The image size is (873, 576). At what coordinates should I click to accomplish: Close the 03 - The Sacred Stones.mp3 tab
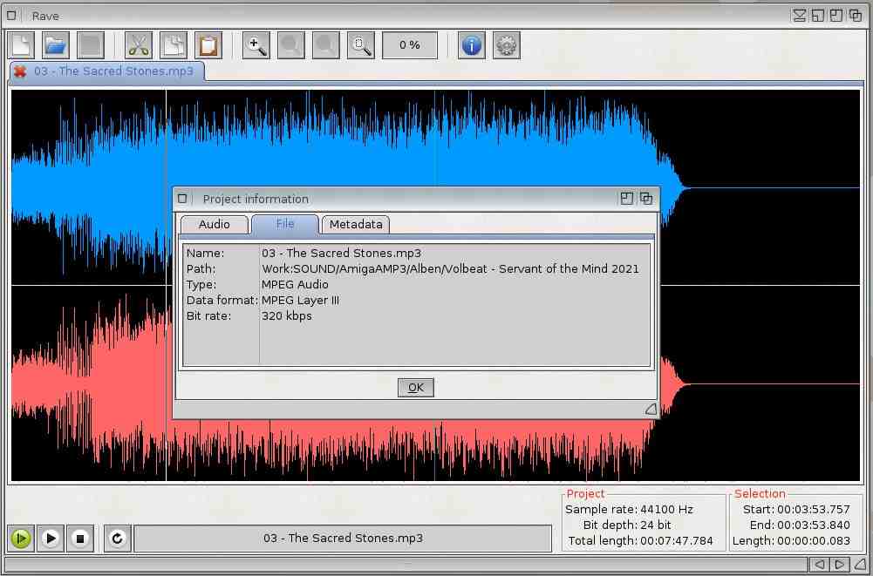(20, 71)
